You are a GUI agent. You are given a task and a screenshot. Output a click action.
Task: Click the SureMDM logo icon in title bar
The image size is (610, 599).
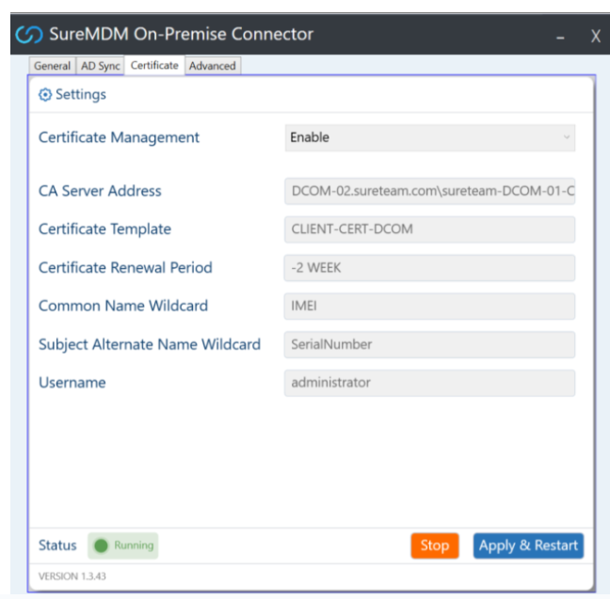click(x=29, y=35)
